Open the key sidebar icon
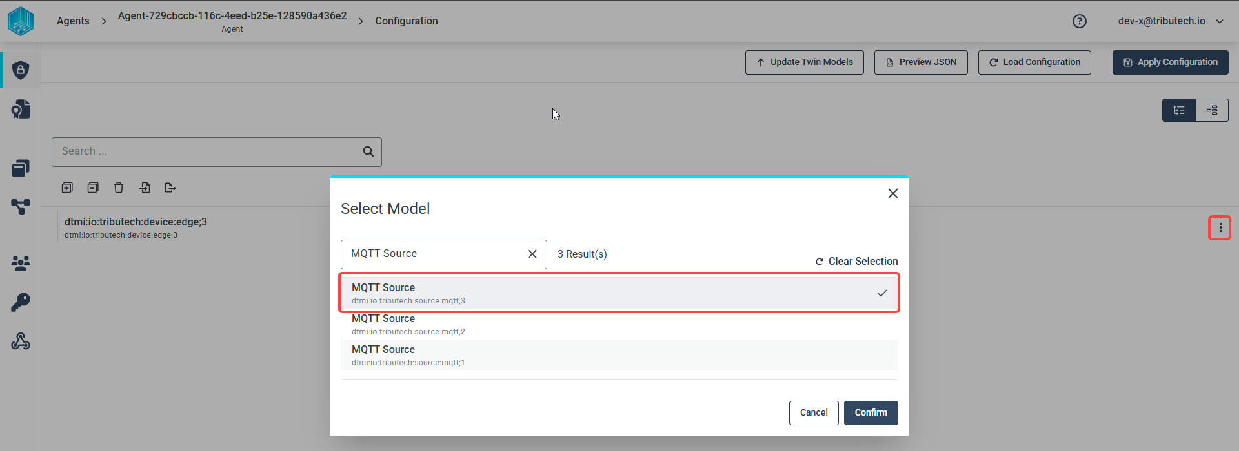 click(21, 302)
